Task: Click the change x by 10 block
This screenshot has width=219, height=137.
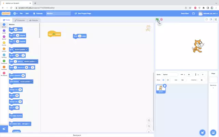Action: coord(16,90)
